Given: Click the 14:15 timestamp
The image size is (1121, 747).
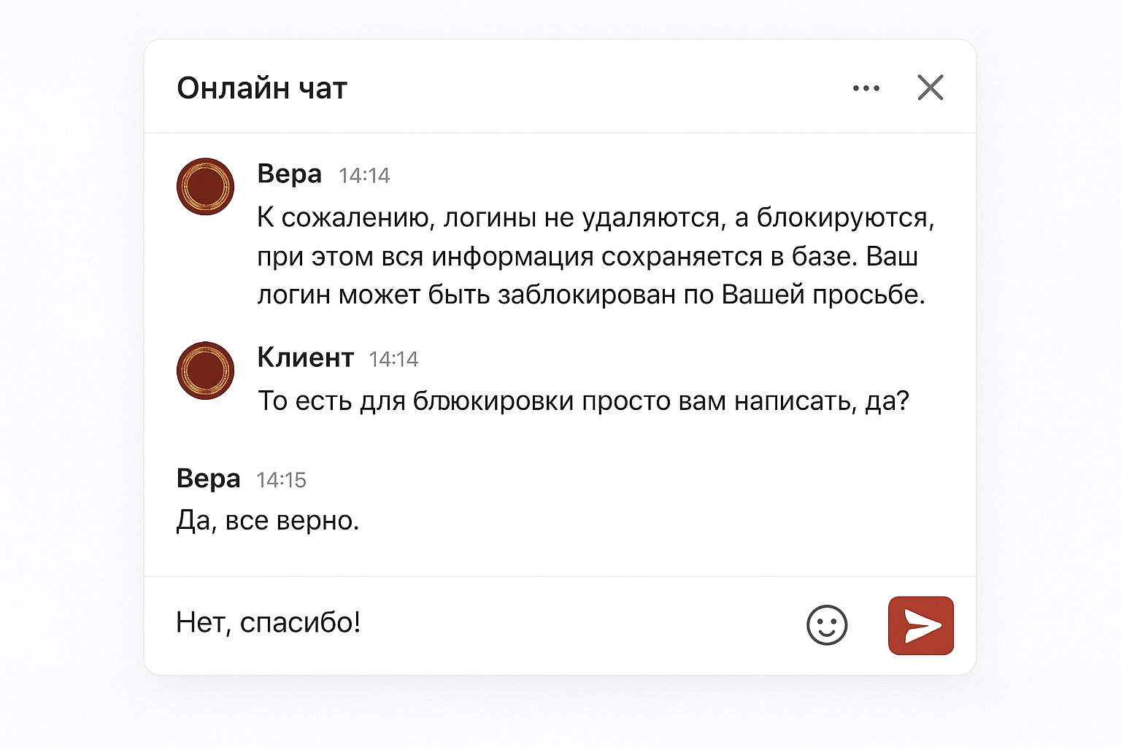Looking at the screenshot, I should tap(281, 480).
